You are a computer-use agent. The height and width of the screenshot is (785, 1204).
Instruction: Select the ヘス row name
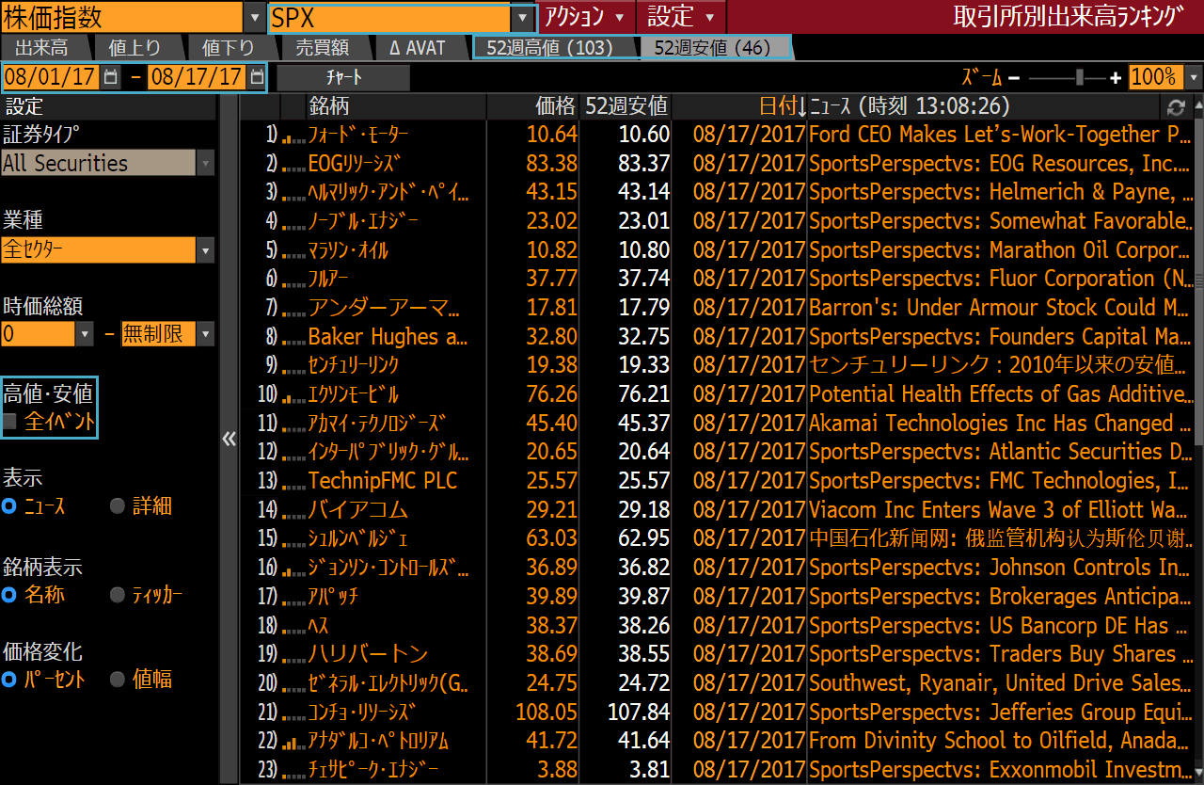coord(319,625)
